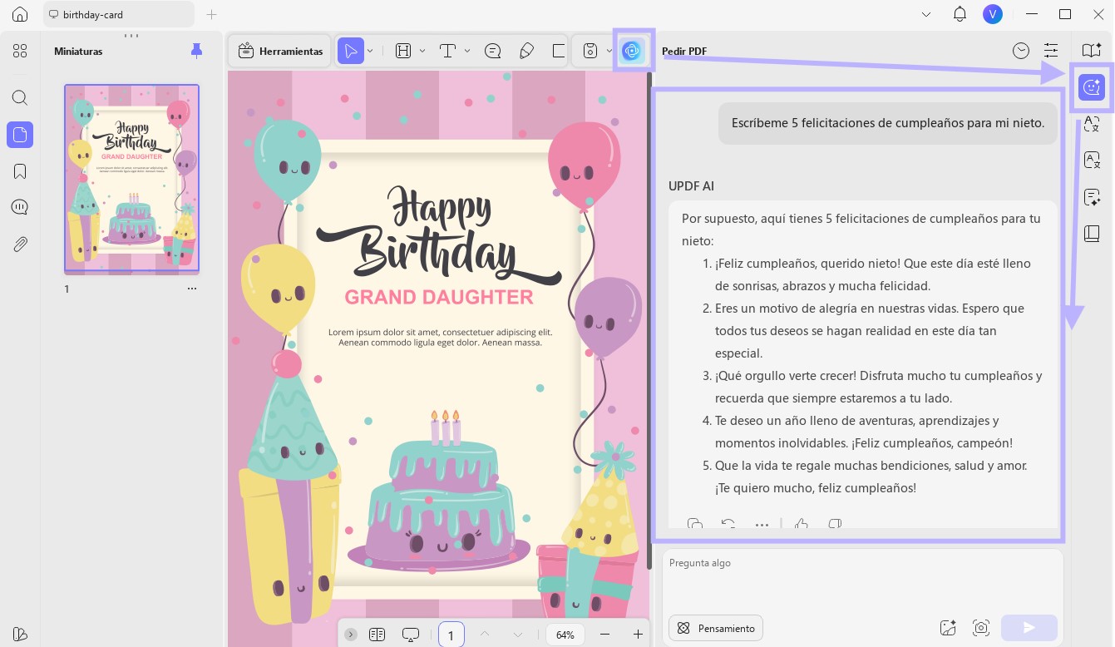This screenshot has width=1115, height=647.
Task: Open the search panel in left sidebar
Action: (x=20, y=97)
